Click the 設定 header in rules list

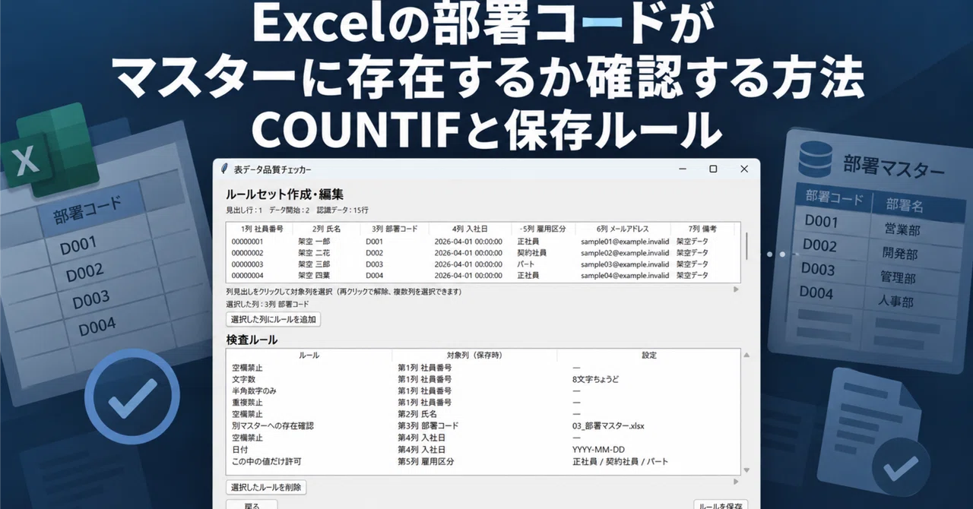point(648,355)
